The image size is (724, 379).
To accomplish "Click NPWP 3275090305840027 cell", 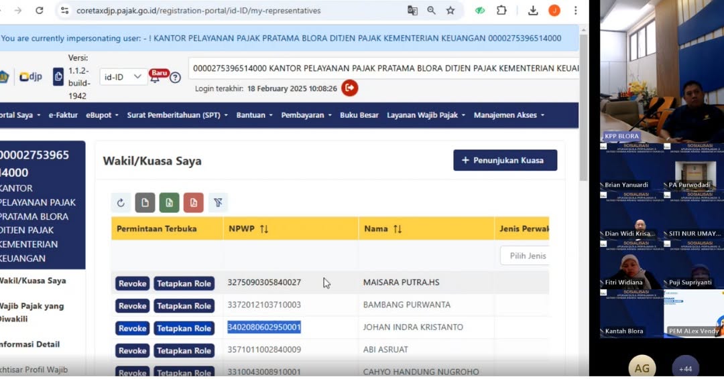I will [x=264, y=283].
